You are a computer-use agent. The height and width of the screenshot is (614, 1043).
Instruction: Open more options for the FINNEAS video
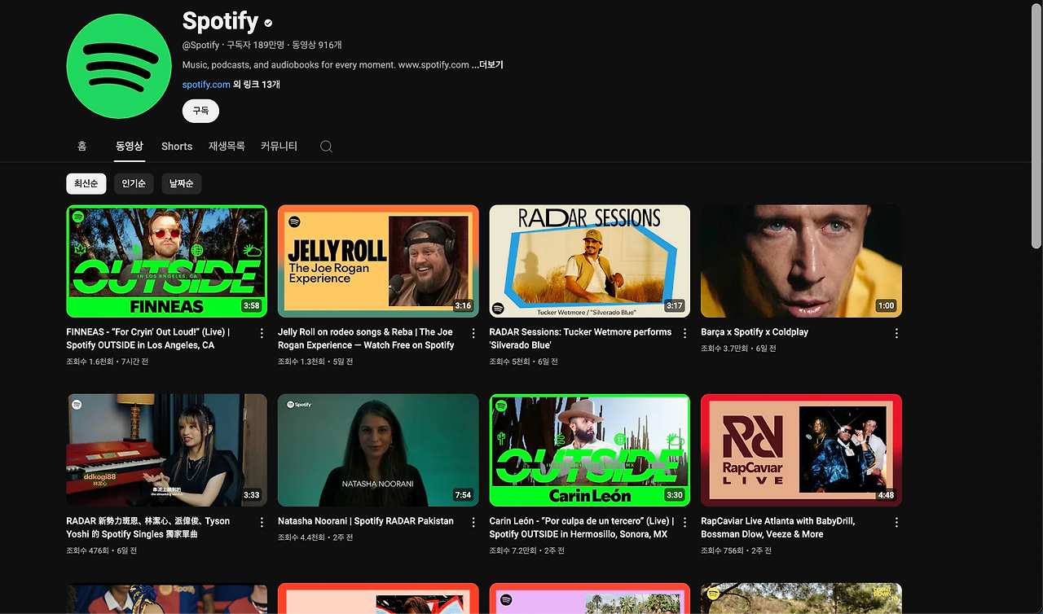pos(262,333)
